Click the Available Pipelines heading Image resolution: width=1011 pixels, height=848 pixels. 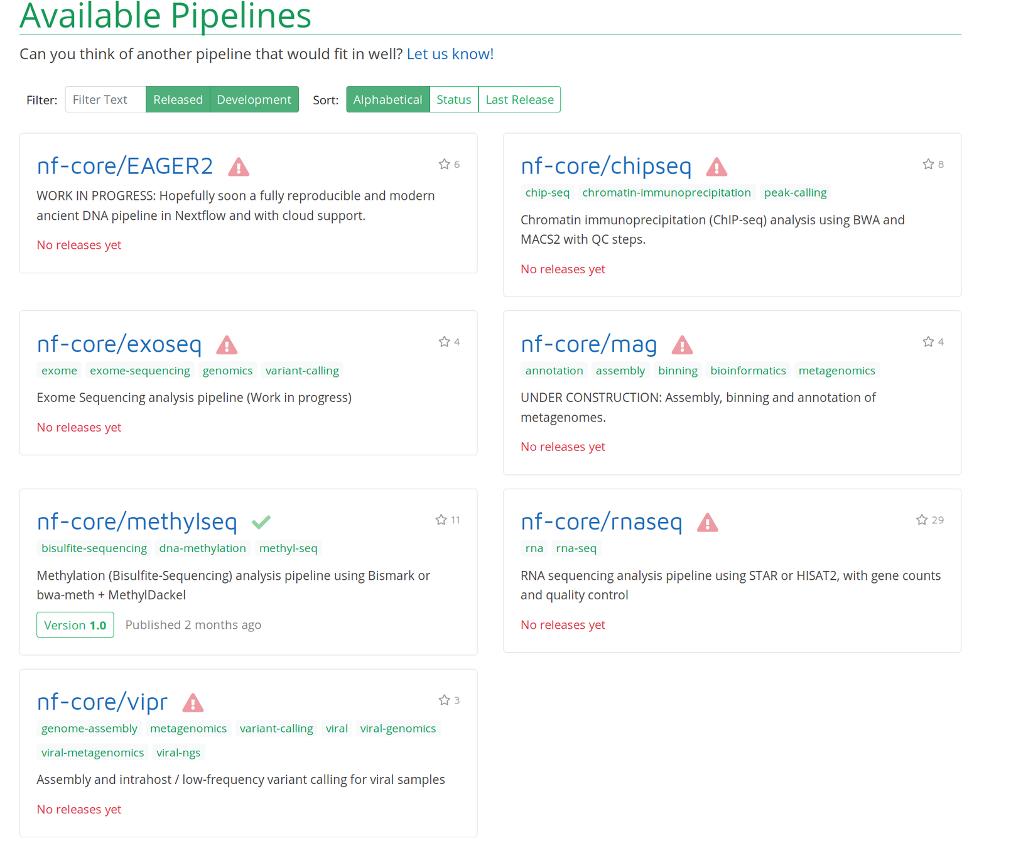click(x=166, y=15)
